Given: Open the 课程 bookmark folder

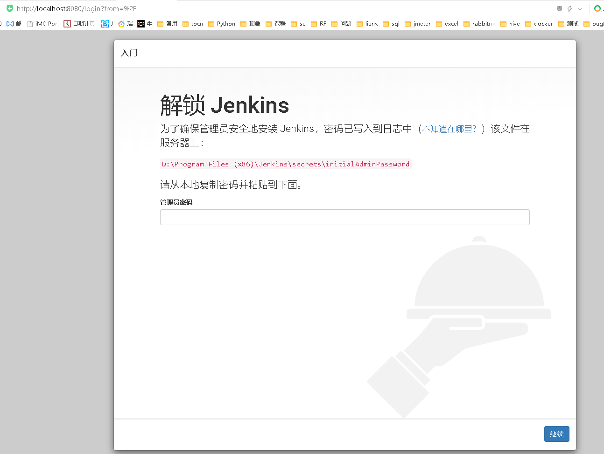Looking at the screenshot, I should pos(275,24).
